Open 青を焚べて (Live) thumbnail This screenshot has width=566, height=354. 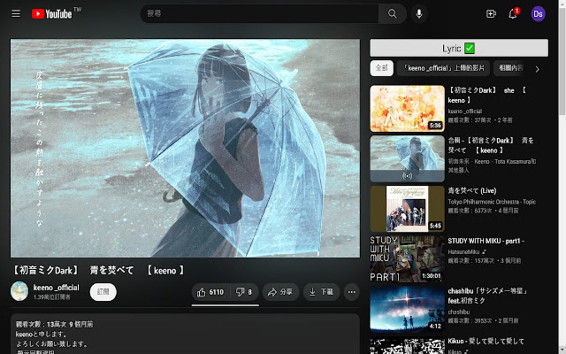[x=407, y=209]
